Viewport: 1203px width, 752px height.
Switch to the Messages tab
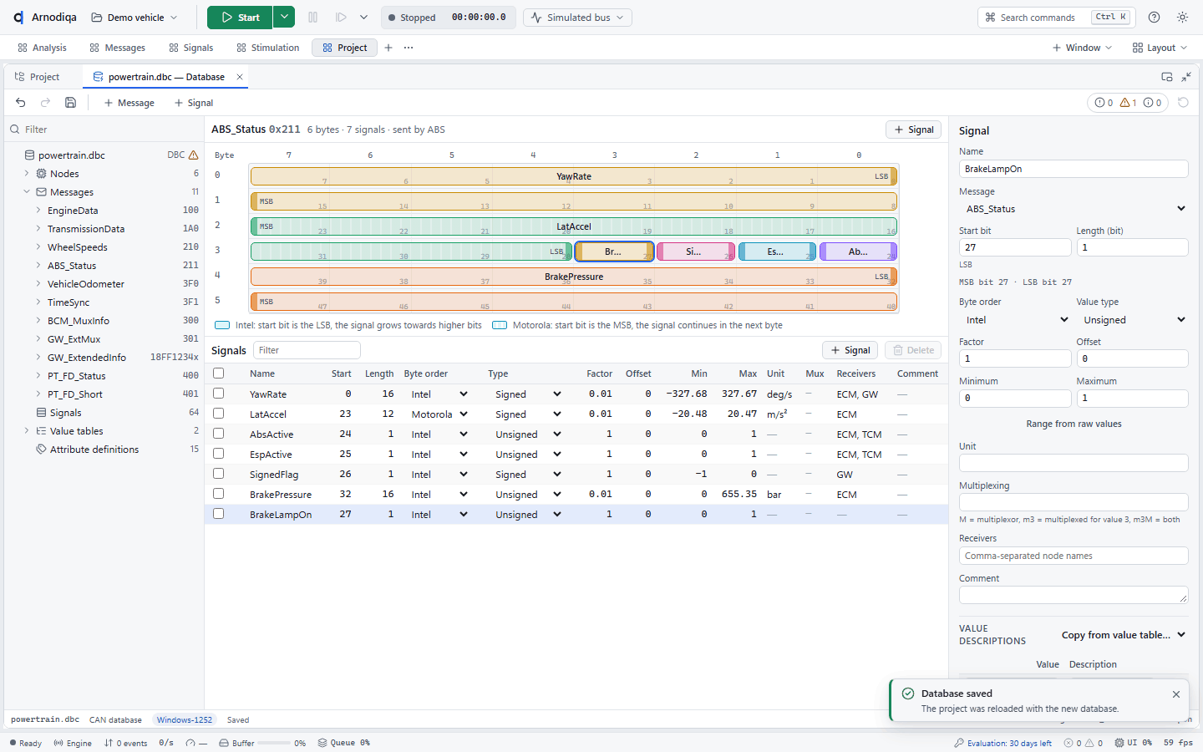(117, 48)
